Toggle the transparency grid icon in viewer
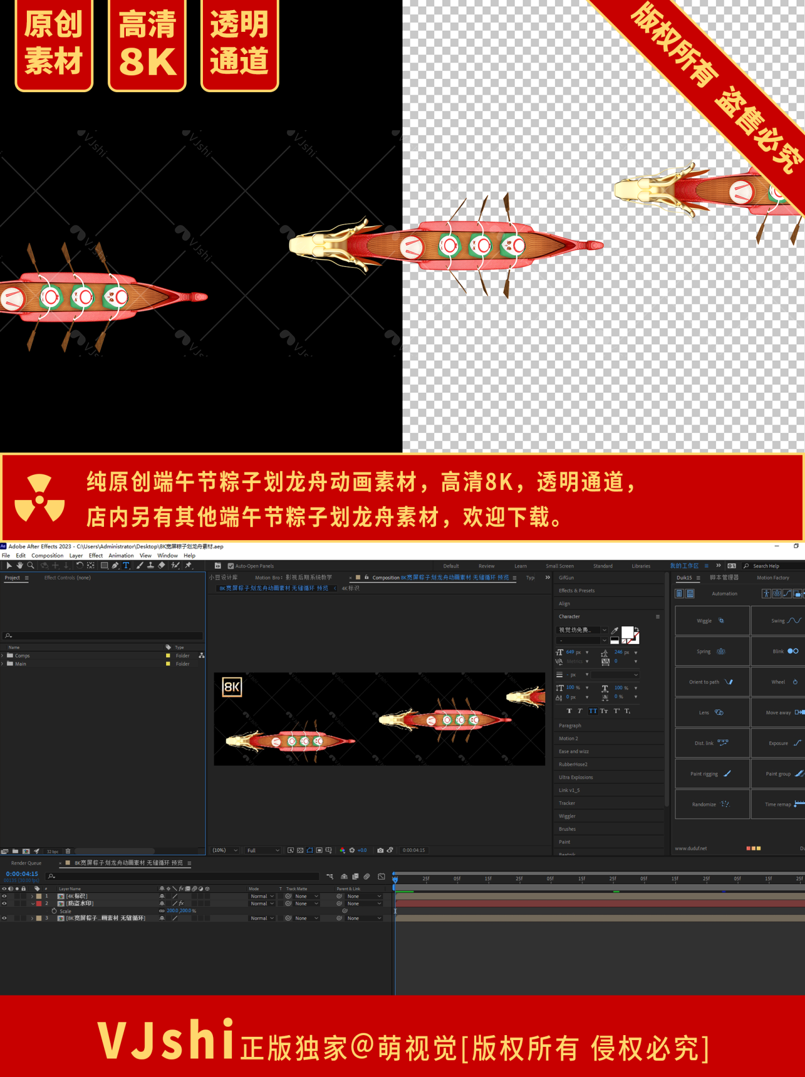 (300, 850)
